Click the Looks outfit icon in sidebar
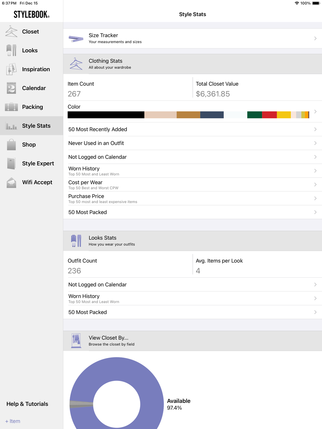 (x=11, y=50)
